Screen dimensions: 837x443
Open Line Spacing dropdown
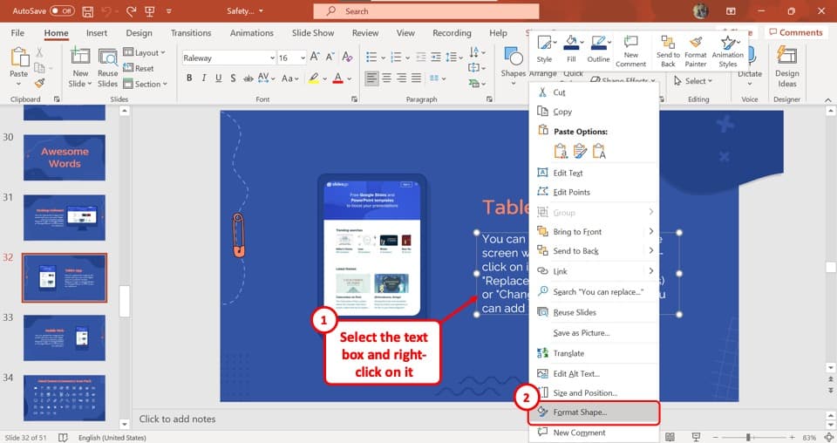click(x=454, y=57)
